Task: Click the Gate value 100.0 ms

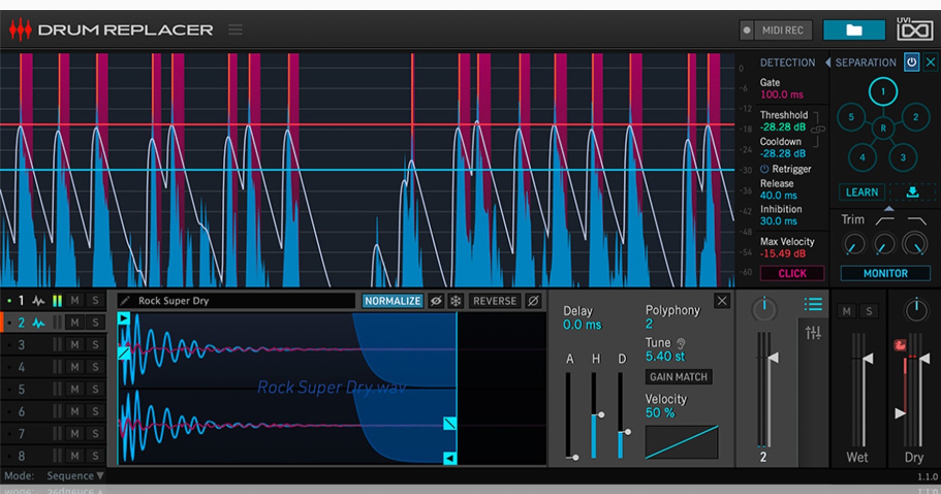Action: tap(782, 94)
